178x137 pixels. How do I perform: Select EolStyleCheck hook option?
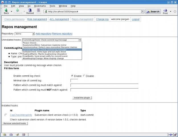click(x=52, y=52)
